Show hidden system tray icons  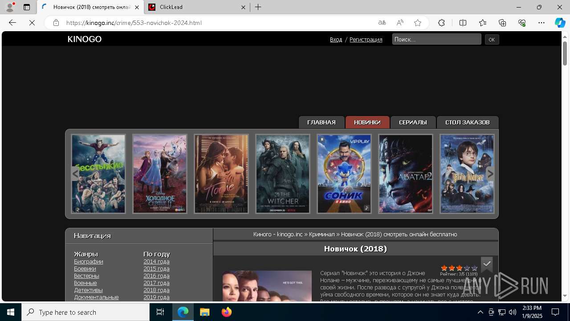480,312
